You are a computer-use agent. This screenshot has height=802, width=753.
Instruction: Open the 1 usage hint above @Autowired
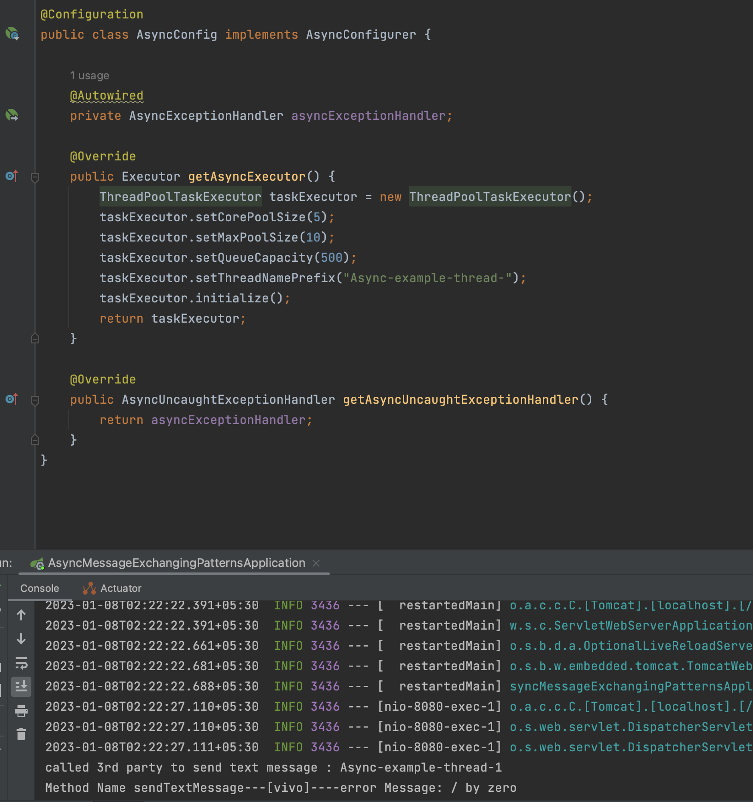(89, 75)
